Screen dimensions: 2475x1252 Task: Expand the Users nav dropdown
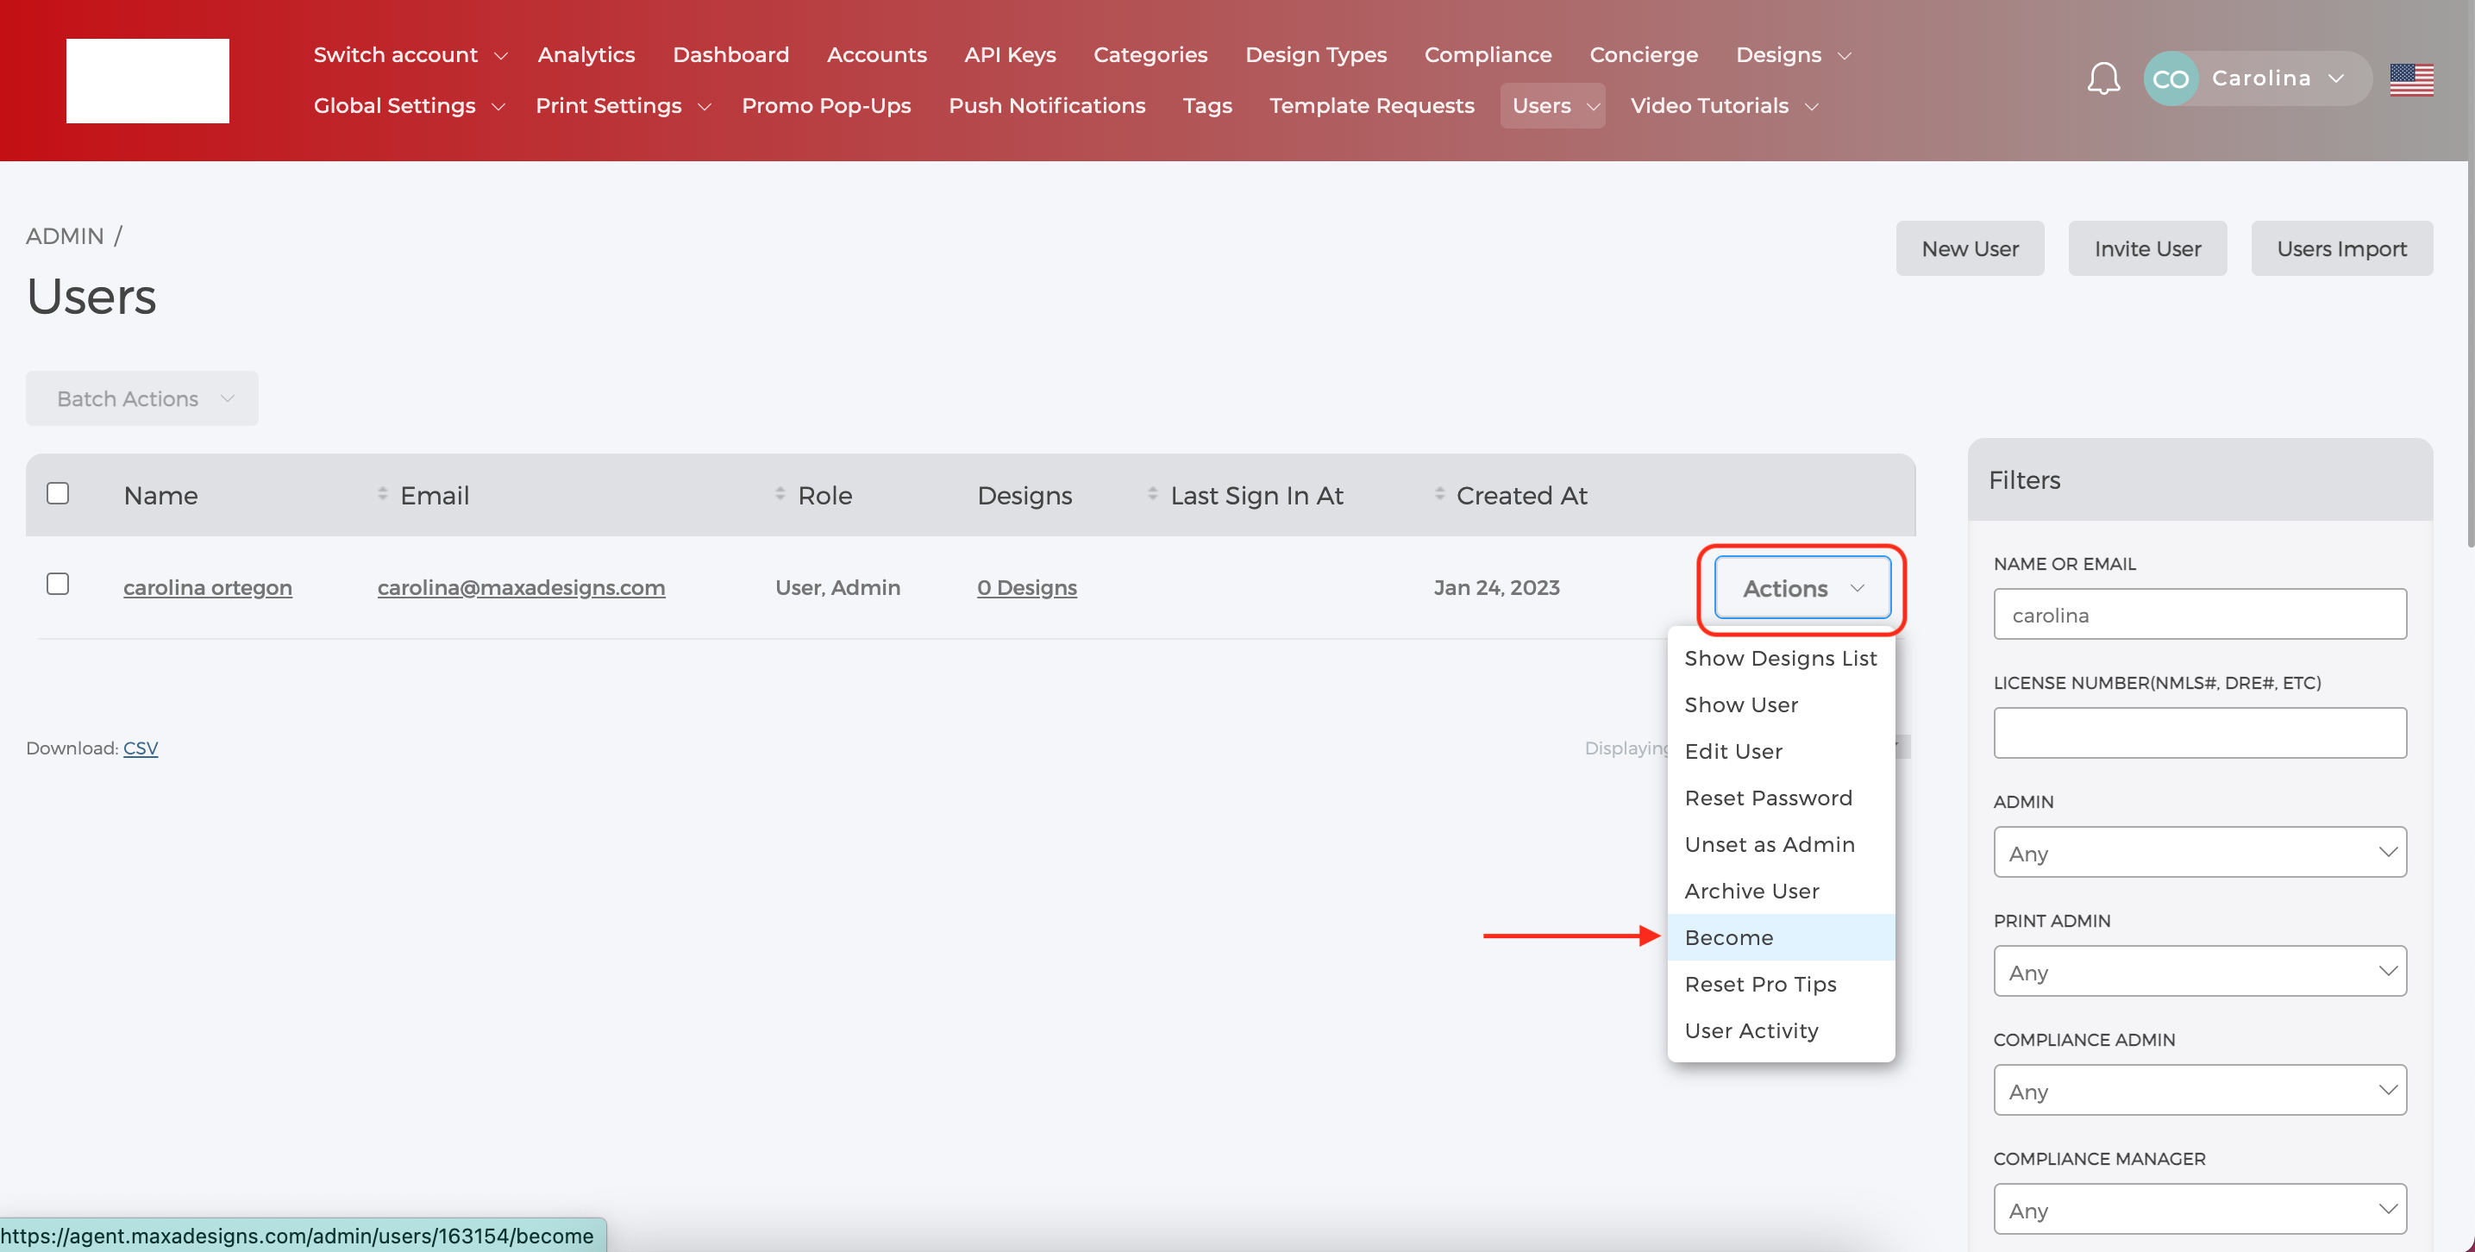[x=1551, y=106]
